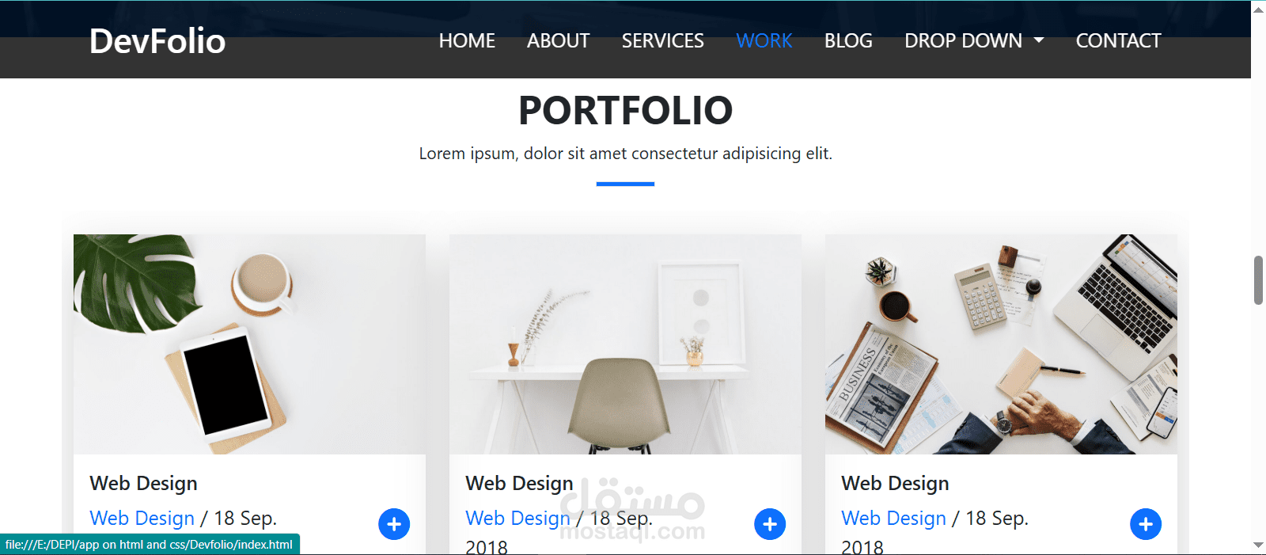
Task: Go to the CONTACT nav link
Action: click(x=1118, y=40)
